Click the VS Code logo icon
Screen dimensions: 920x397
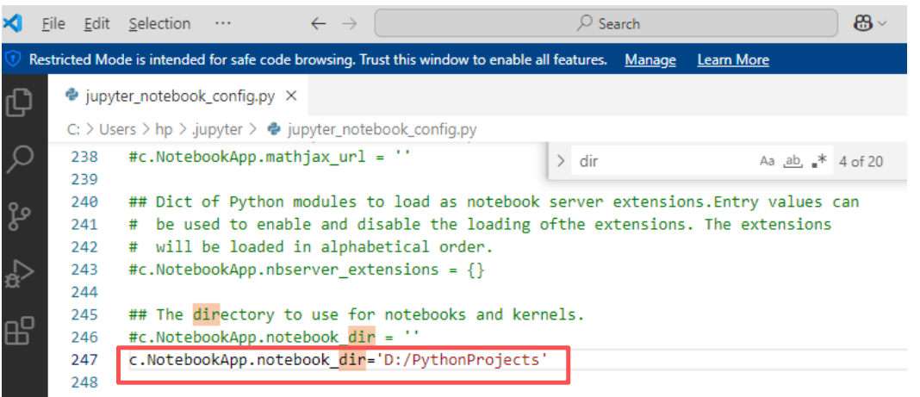12,23
